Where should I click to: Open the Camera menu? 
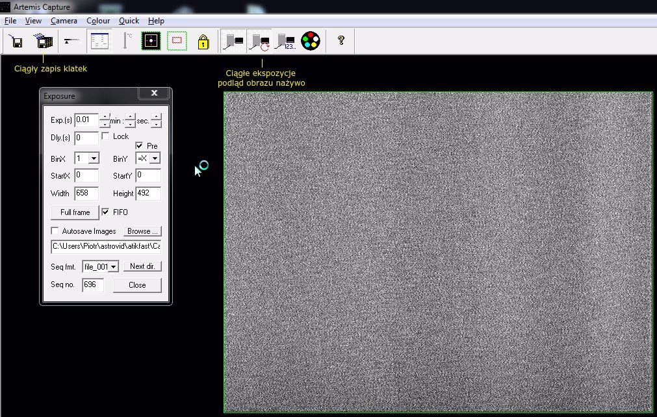pos(64,21)
